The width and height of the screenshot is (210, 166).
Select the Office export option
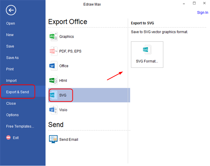(x=64, y=66)
